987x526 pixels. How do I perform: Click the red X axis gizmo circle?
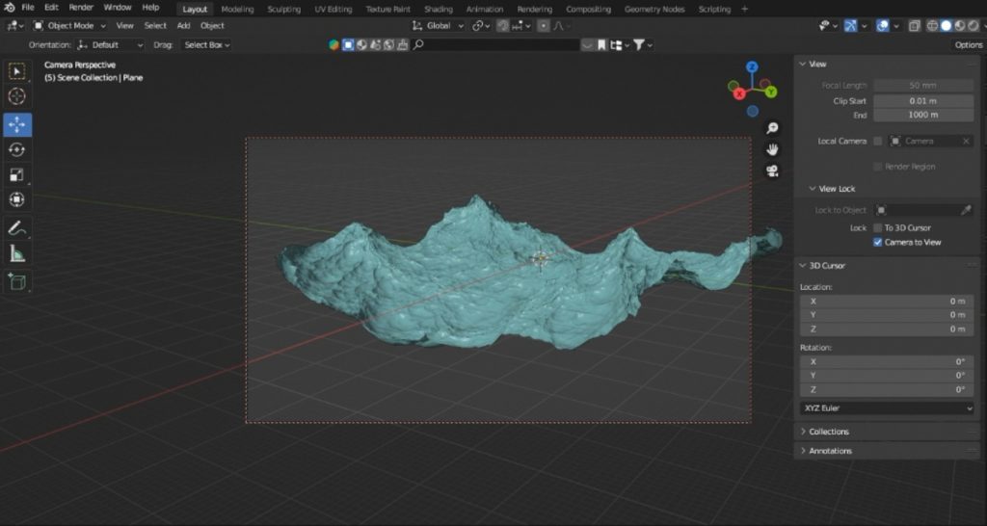pyautogui.click(x=739, y=93)
